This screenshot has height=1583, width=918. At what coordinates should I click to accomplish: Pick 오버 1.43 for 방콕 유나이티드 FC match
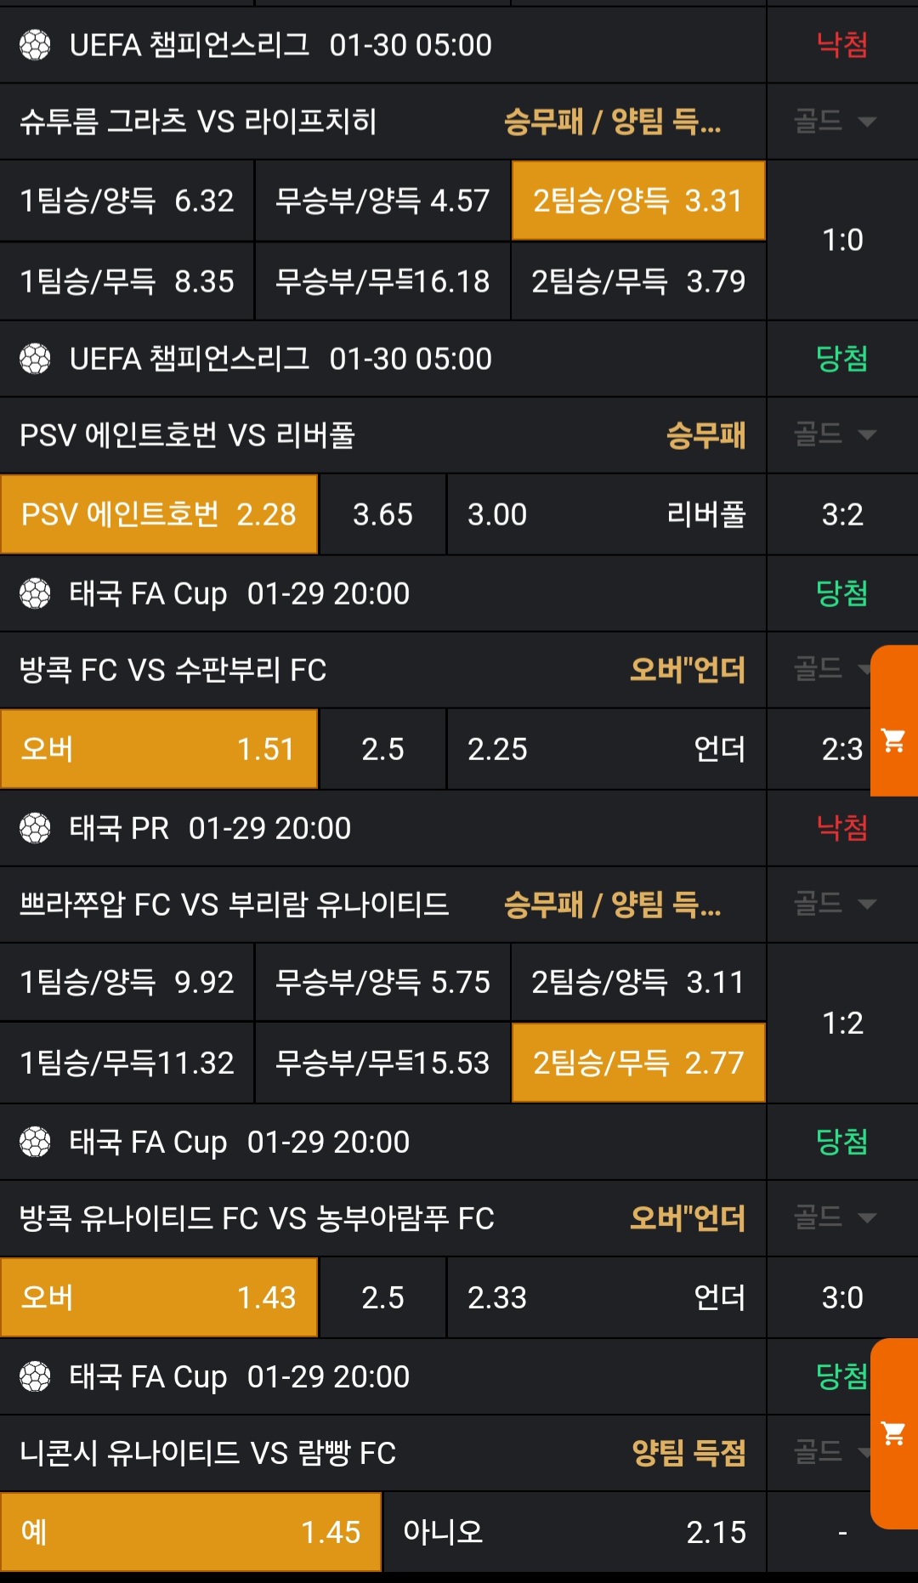tap(159, 1297)
